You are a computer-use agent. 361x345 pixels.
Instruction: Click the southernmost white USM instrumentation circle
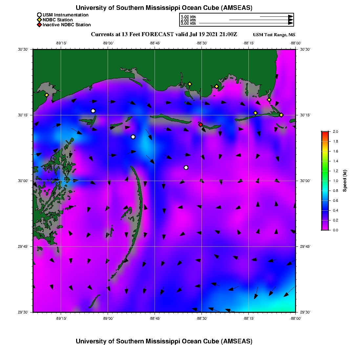tap(186, 168)
